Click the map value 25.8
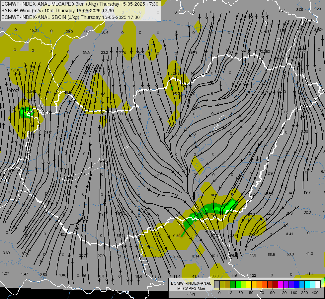This screenshot has width=325, height=299. coord(176,73)
